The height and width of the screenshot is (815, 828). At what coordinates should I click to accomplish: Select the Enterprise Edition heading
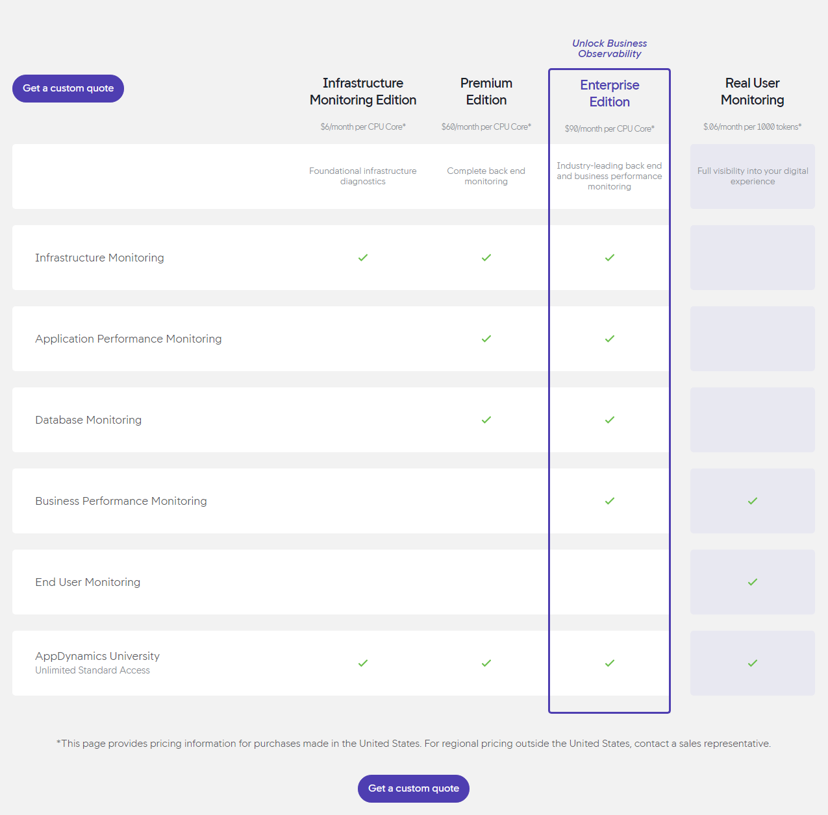coord(610,93)
